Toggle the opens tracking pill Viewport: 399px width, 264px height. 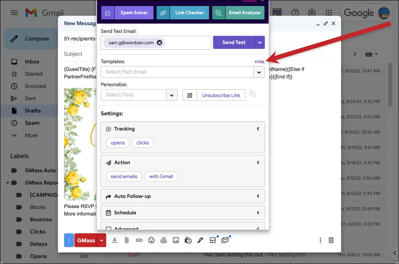118,143
